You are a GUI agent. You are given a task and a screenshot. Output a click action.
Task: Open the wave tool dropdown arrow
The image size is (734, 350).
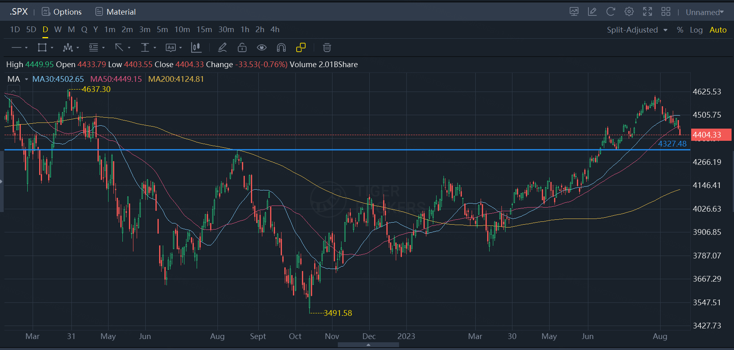(78, 48)
